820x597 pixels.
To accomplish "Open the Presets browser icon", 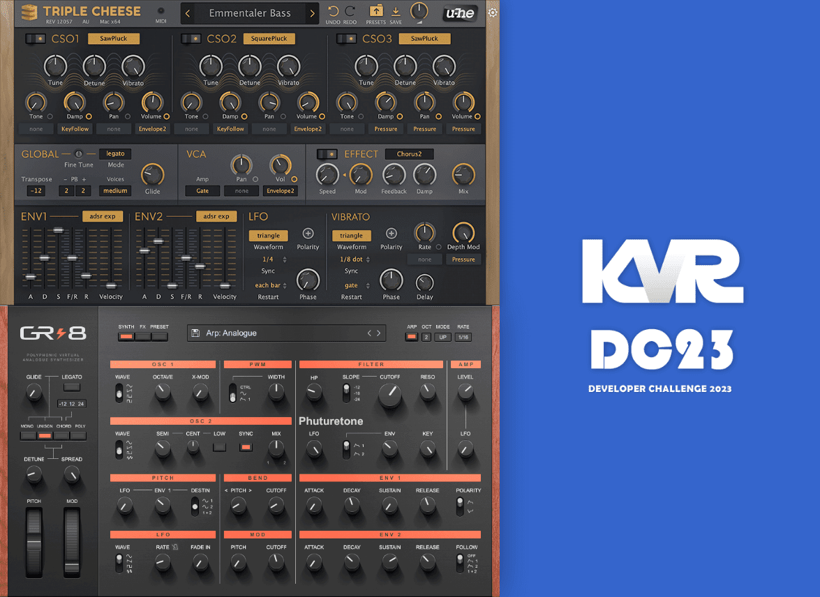I will point(375,11).
